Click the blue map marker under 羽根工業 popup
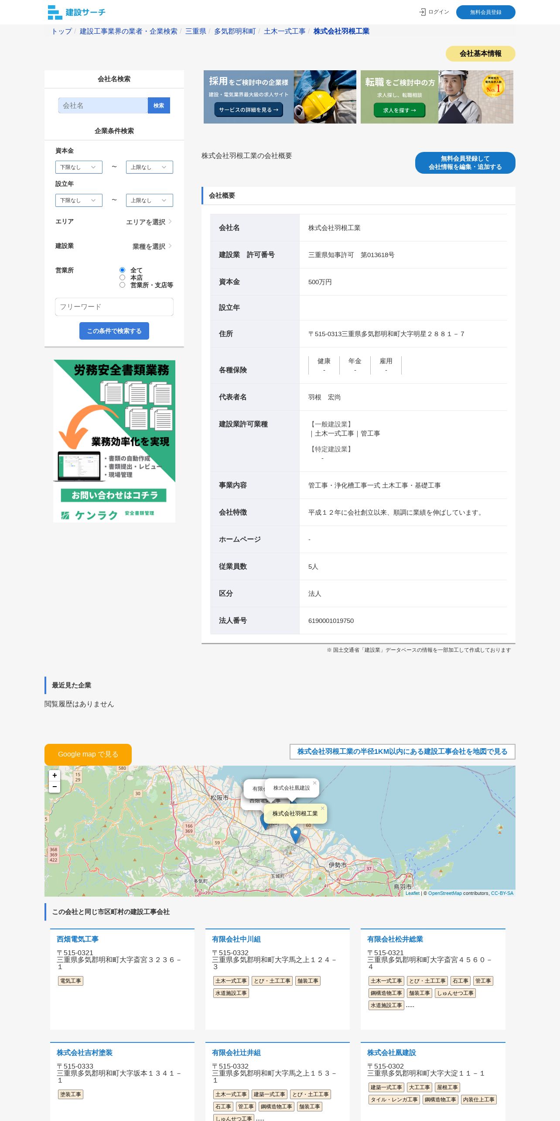The width and height of the screenshot is (560, 1121). click(x=295, y=835)
